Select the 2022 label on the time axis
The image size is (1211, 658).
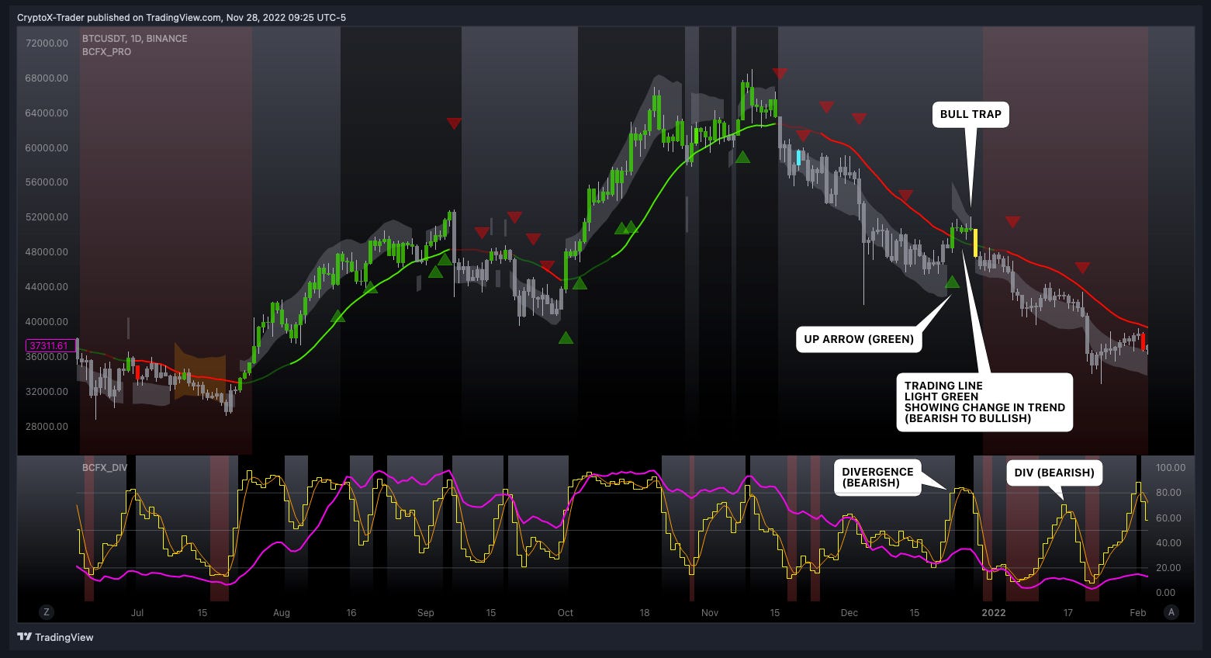(x=994, y=612)
